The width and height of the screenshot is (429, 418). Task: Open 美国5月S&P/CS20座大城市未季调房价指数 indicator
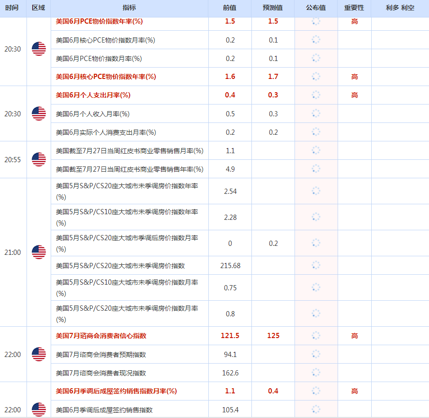pos(120,266)
